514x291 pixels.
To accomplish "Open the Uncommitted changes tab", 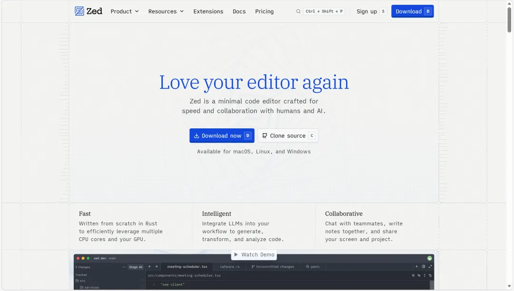I will [273, 266].
